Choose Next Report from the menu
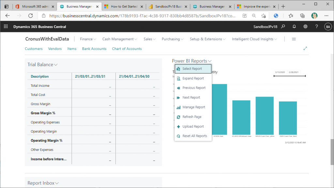This screenshot has width=334, height=188. (x=193, y=97)
